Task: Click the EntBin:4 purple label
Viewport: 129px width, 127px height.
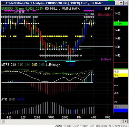Action: [106, 59]
